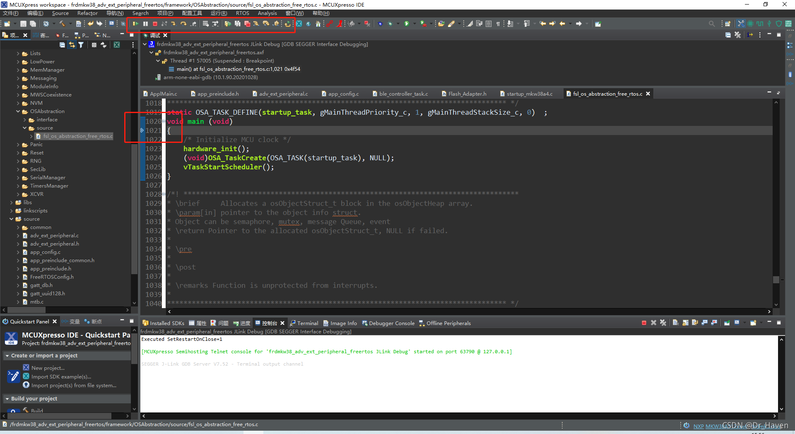This screenshot has height=434, width=795.
Task: Click the Terminate All red multi-square icon
Action: tap(247, 24)
